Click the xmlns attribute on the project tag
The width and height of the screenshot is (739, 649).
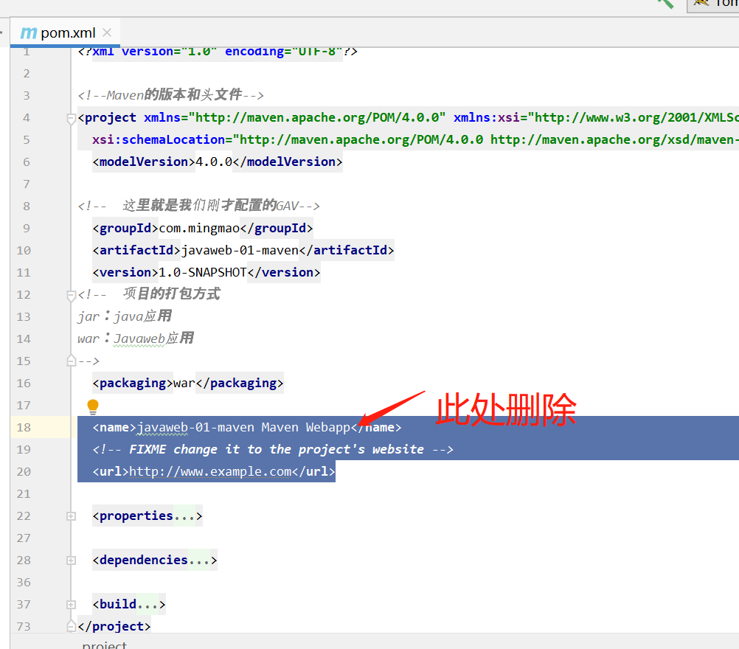(x=294, y=118)
